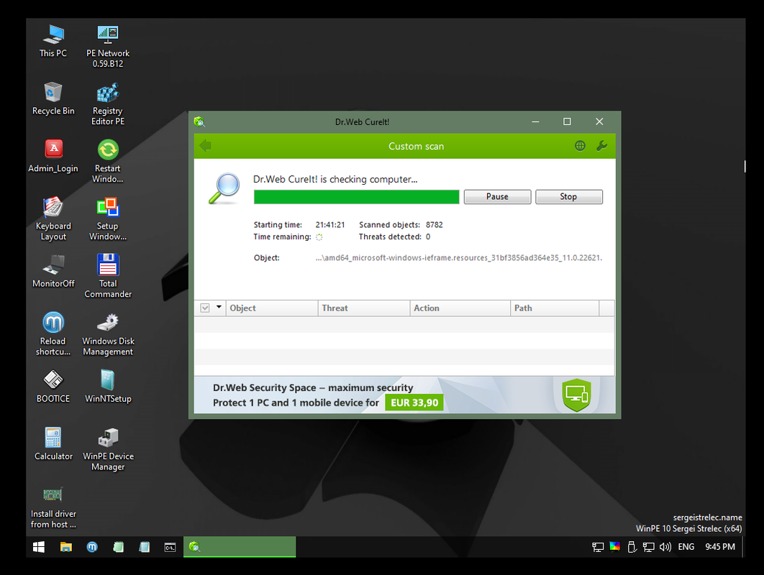Select the Recycle Bin icon
The height and width of the screenshot is (575, 764).
click(x=53, y=99)
